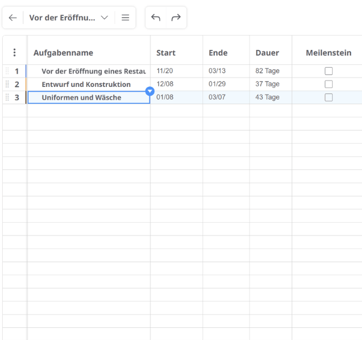Screen dimensions: 362x340
Task: Redo the last action
Action: (x=176, y=18)
